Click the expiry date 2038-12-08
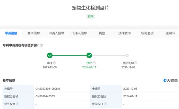This screenshot has height=109, width=179. pyautogui.click(x=128, y=67)
